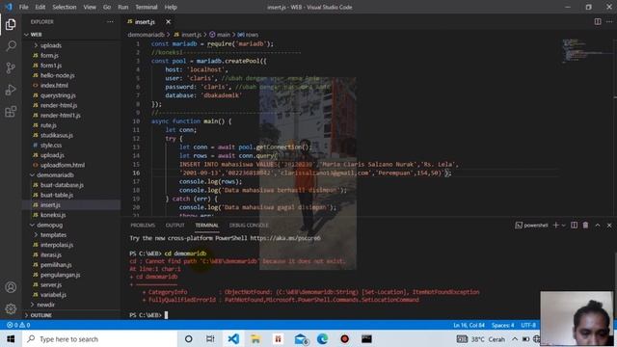This screenshot has height=347, width=617.
Task: Select the powershell terminal entry
Action: tap(531, 225)
